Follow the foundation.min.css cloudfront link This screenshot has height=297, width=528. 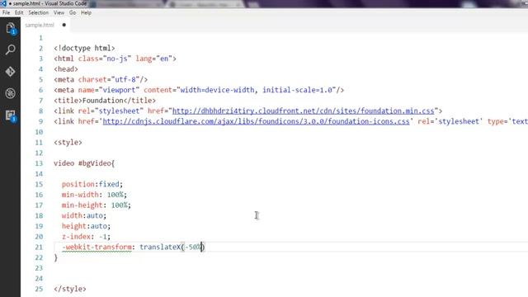click(303, 111)
